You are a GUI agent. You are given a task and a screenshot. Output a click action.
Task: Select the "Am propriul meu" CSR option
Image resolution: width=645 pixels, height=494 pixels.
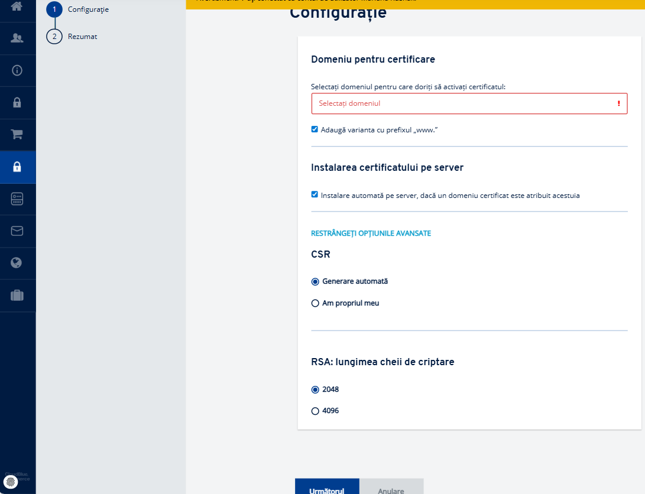pyautogui.click(x=315, y=303)
